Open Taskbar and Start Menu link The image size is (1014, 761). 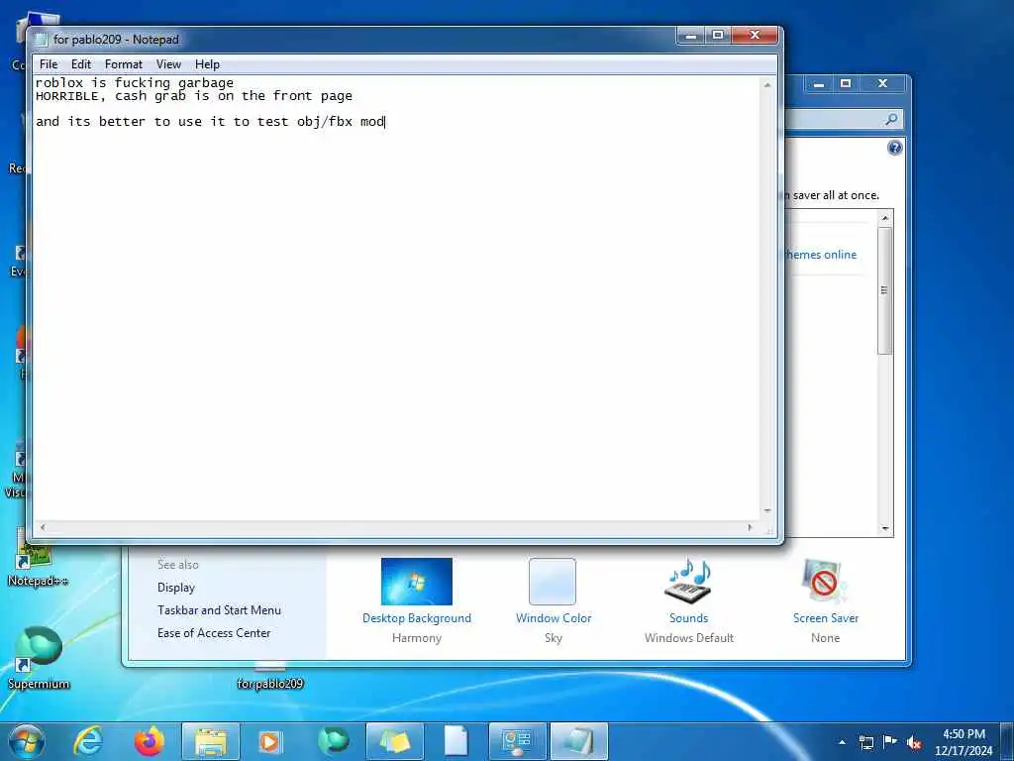219,610
